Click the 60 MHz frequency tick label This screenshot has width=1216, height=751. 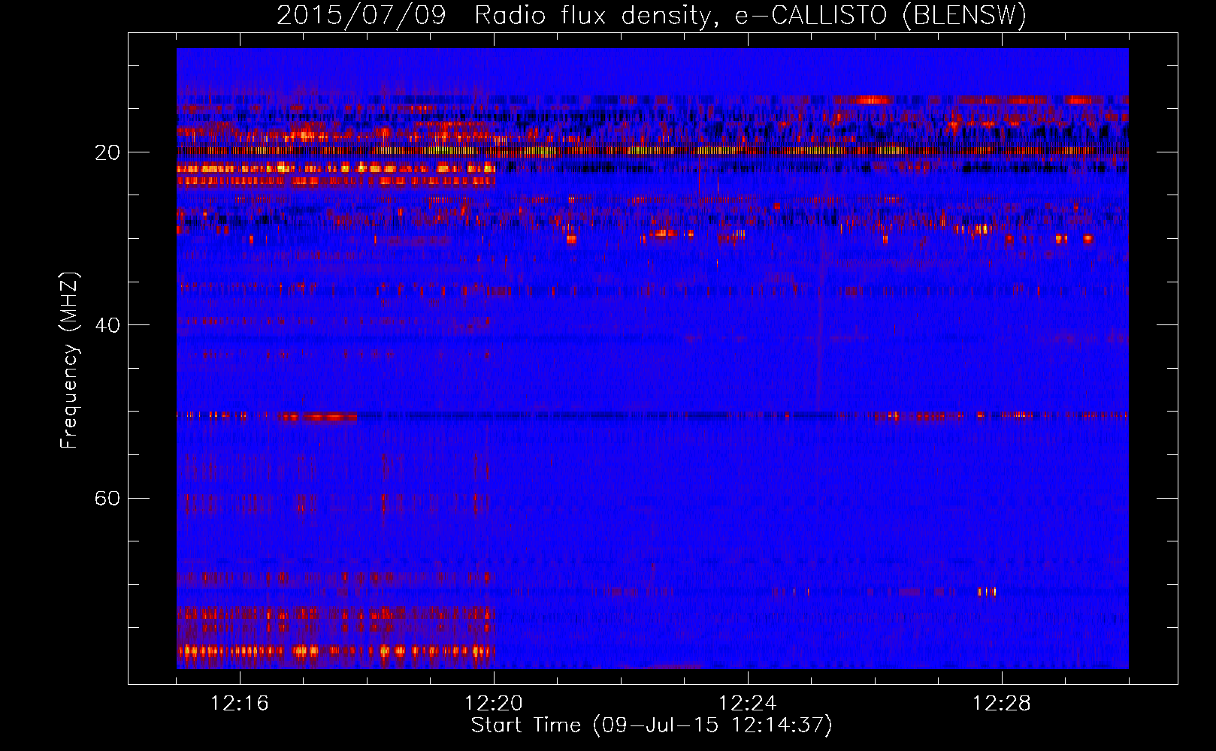click(x=107, y=498)
